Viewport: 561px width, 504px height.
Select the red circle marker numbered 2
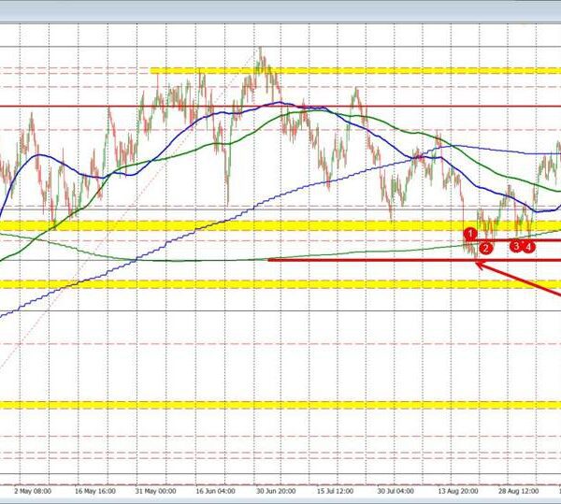(485, 248)
